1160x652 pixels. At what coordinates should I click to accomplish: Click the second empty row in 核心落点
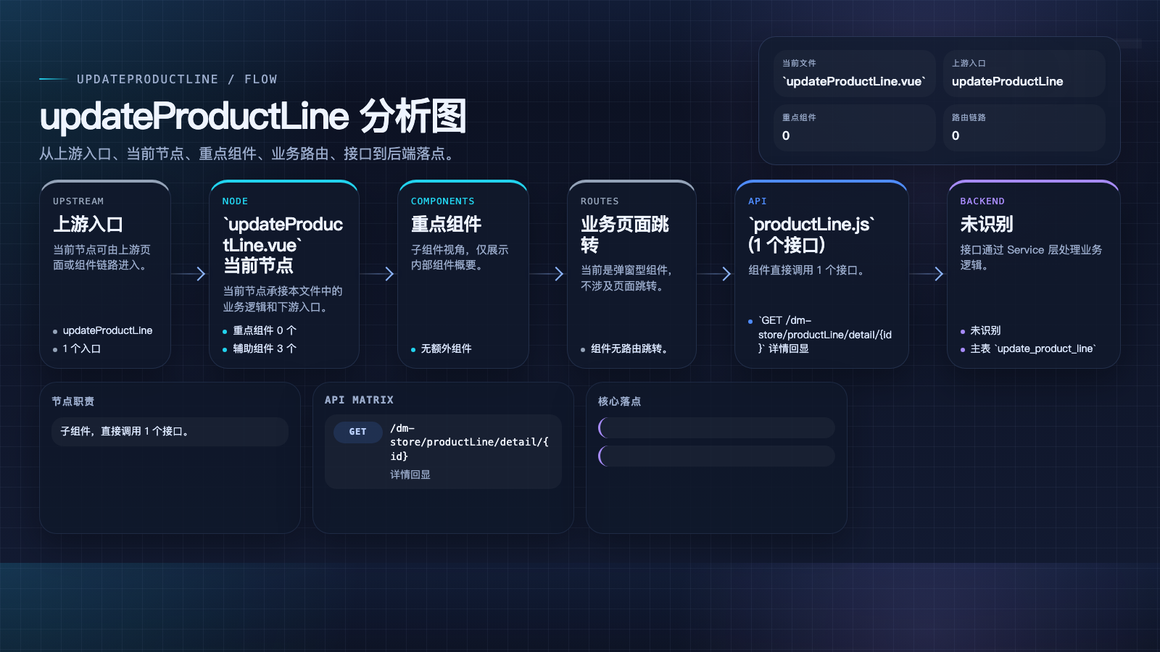pos(716,456)
